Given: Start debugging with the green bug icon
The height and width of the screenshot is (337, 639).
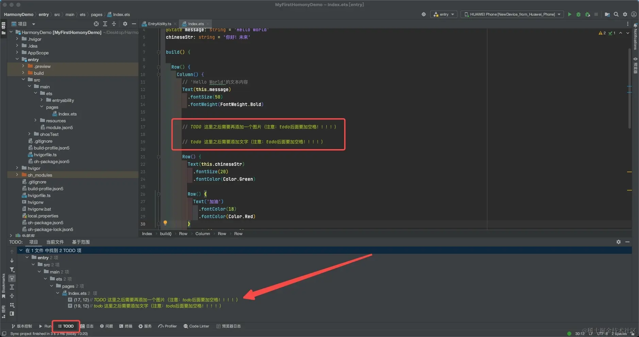Looking at the screenshot, I should point(578,14).
